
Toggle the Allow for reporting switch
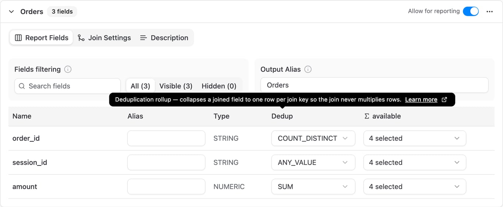[471, 11]
